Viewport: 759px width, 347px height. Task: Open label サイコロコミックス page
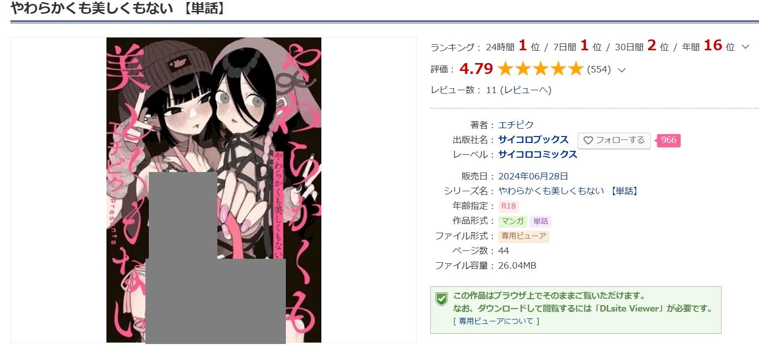pyautogui.click(x=538, y=154)
